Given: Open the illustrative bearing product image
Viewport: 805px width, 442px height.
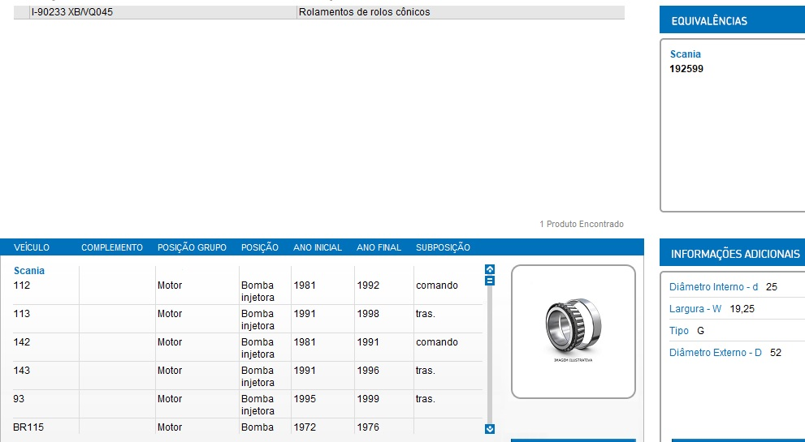Looking at the screenshot, I should (573, 331).
